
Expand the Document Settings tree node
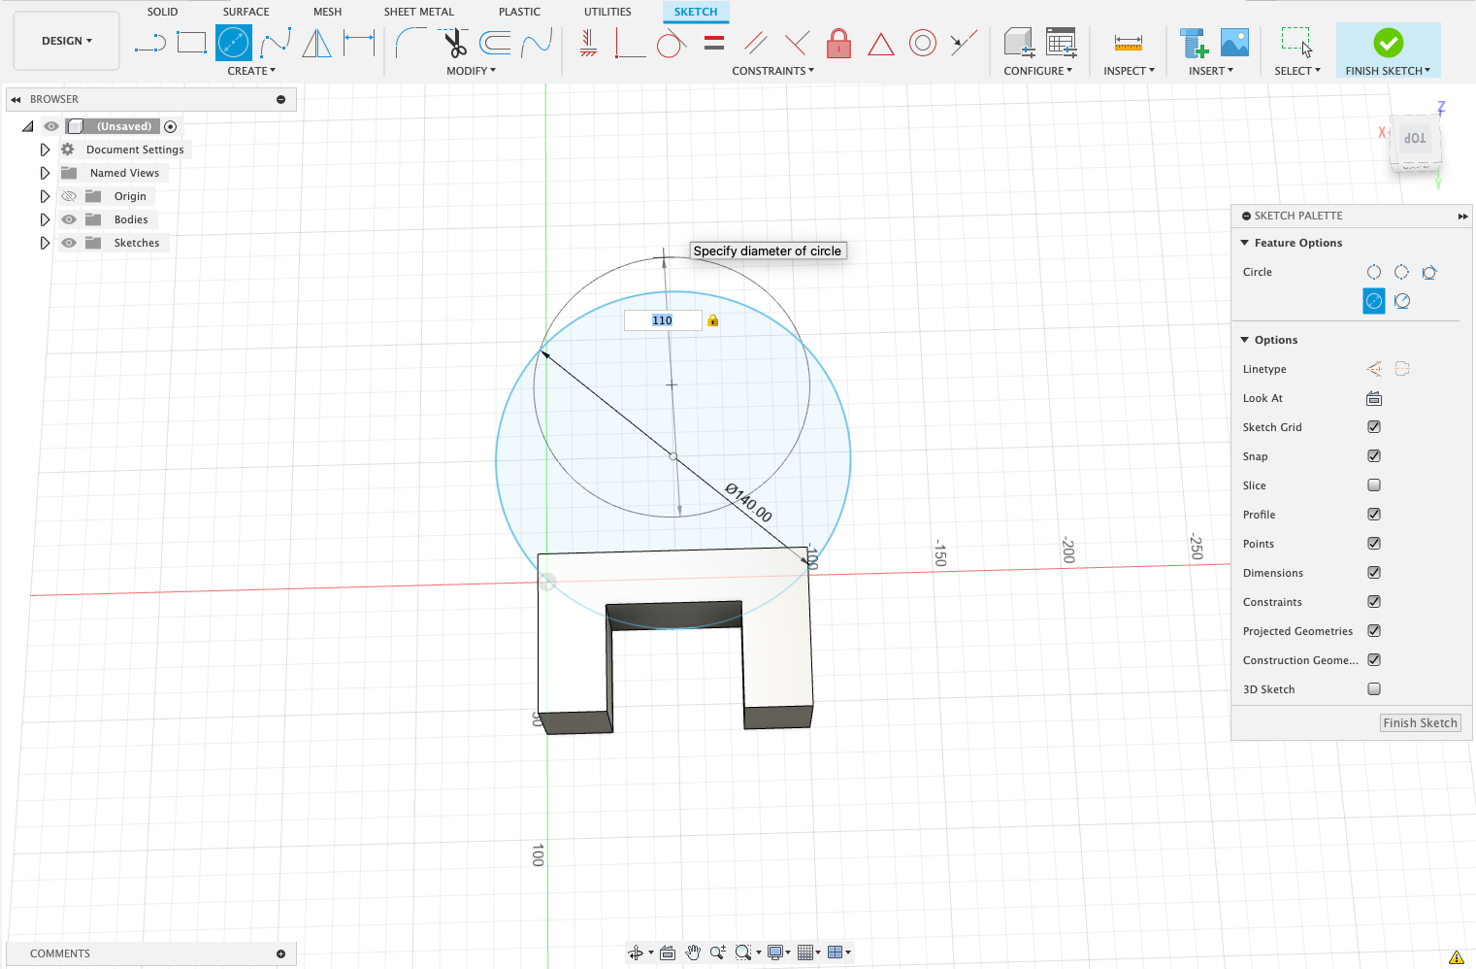click(45, 150)
